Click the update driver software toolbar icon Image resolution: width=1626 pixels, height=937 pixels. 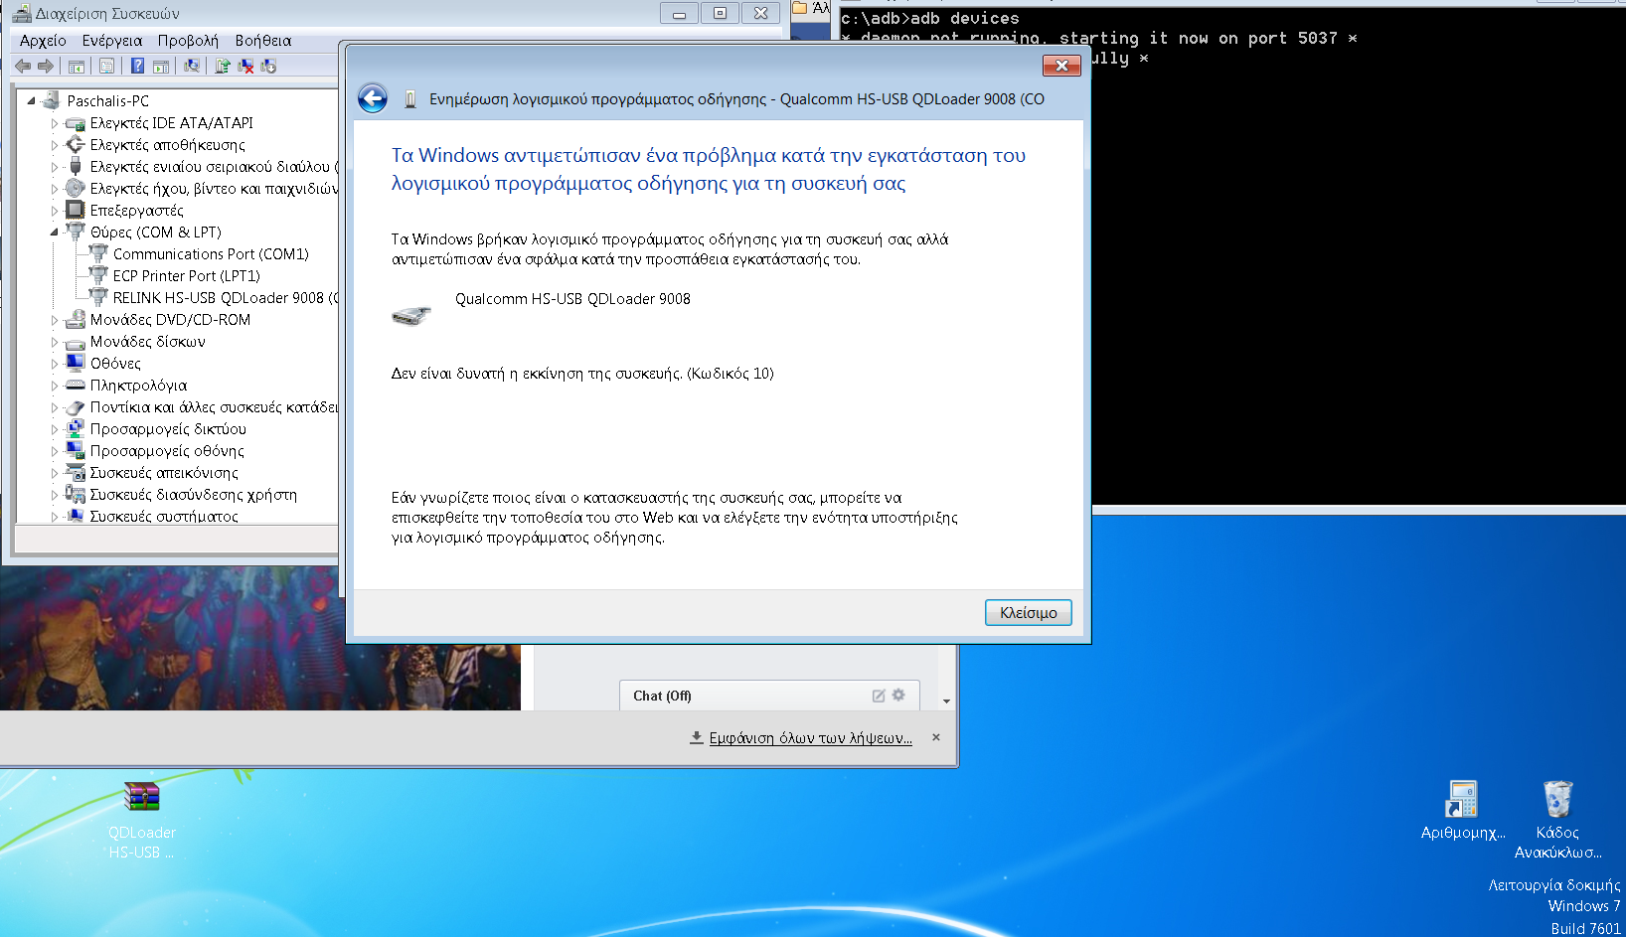(223, 67)
